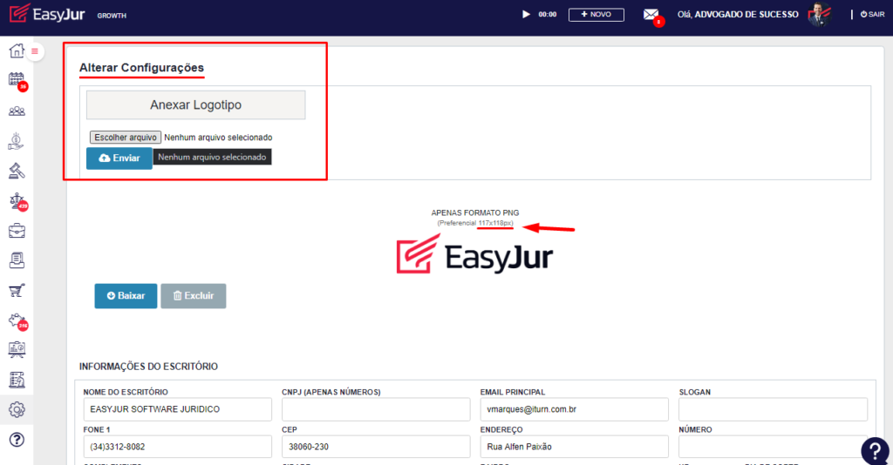Open the scales of justice icon
Screen dimensions: 893x465
click(17, 200)
